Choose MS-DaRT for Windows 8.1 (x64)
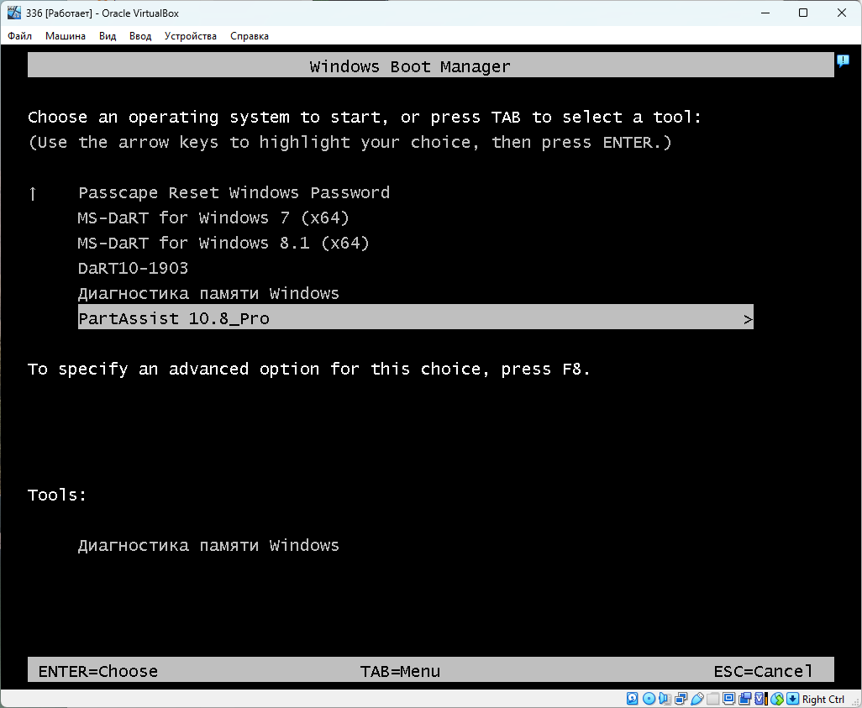The image size is (862, 708). click(223, 244)
